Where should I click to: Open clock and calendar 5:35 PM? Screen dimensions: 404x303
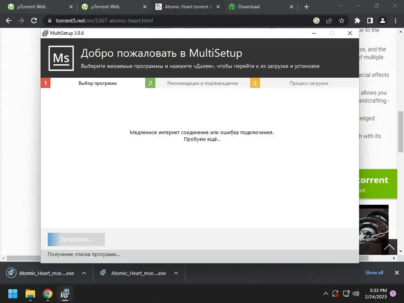(x=376, y=294)
